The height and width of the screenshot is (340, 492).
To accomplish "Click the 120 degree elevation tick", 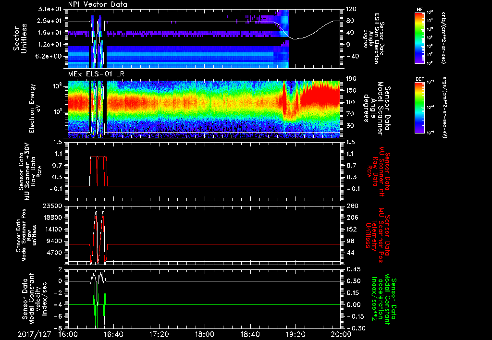I will pyautogui.click(x=351, y=9).
